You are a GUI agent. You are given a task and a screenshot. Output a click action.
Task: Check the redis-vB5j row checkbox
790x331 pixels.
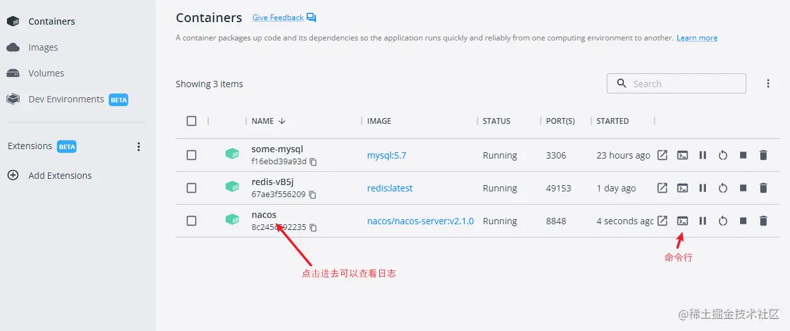click(x=191, y=188)
